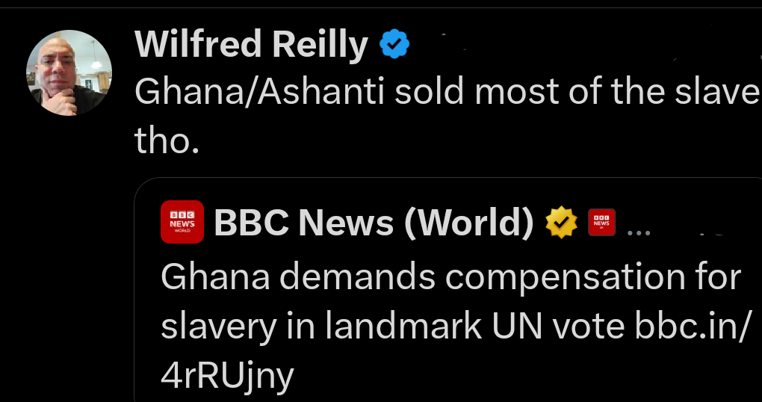This screenshot has width=762, height=402.
Task: Click the small BBC News affiliate badge
Action: pos(601,222)
